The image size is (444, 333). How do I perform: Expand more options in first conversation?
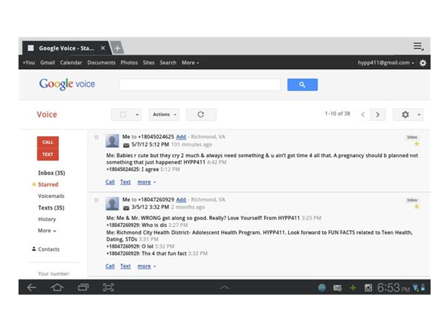tap(147, 182)
